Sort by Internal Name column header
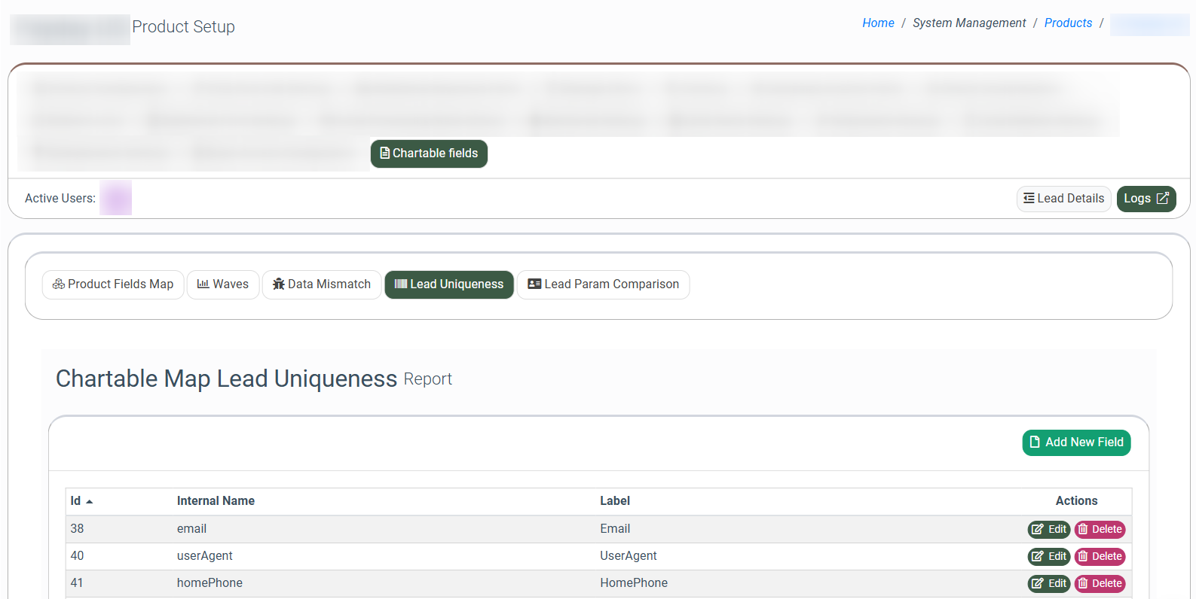This screenshot has width=1196, height=599. (x=216, y=501)
